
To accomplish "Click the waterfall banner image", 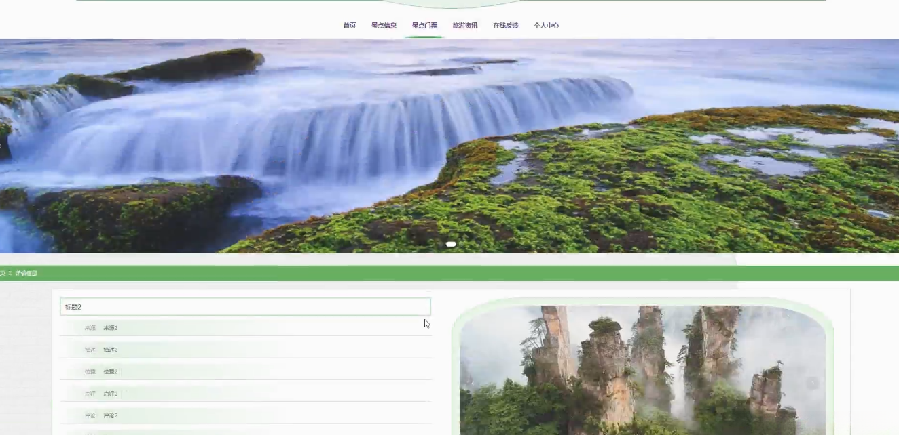I will coord(449,146).
